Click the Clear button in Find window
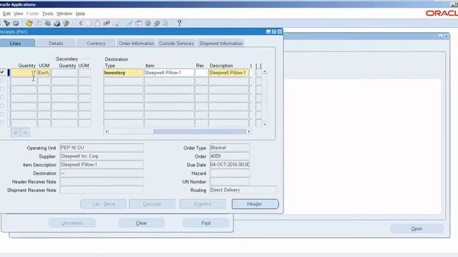458x257 pixels. click(142, 223)
